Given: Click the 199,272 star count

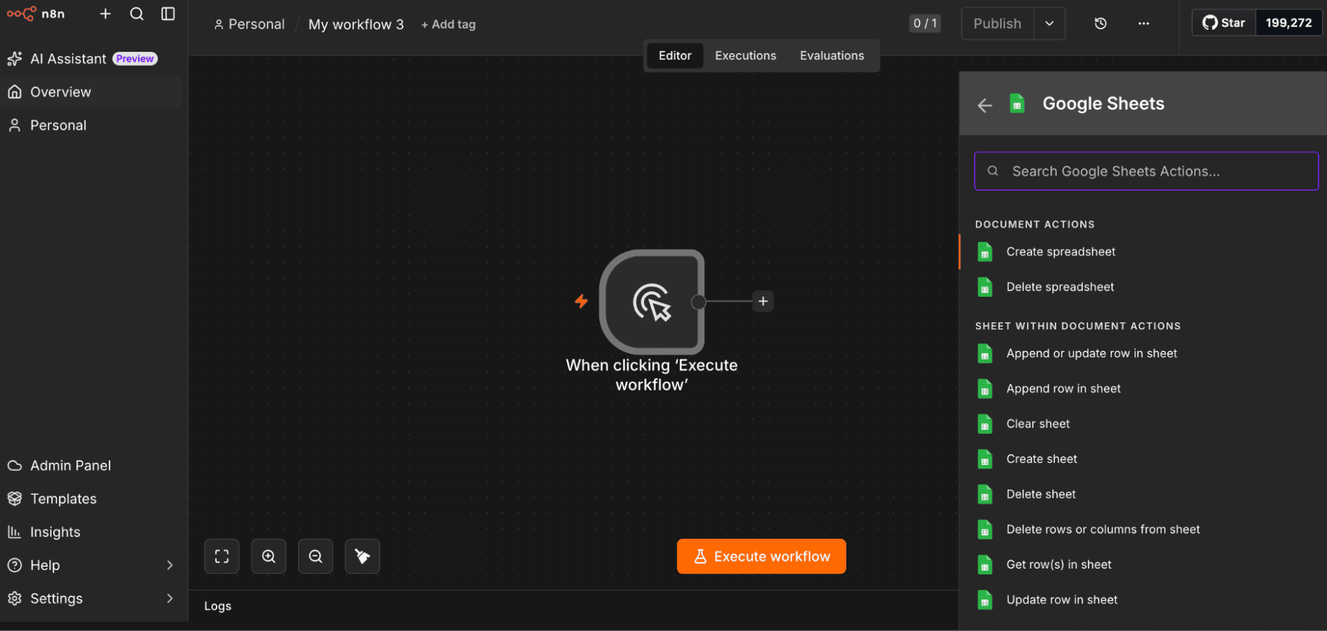Looking at the screenshot, I should tap(1288, 23).
